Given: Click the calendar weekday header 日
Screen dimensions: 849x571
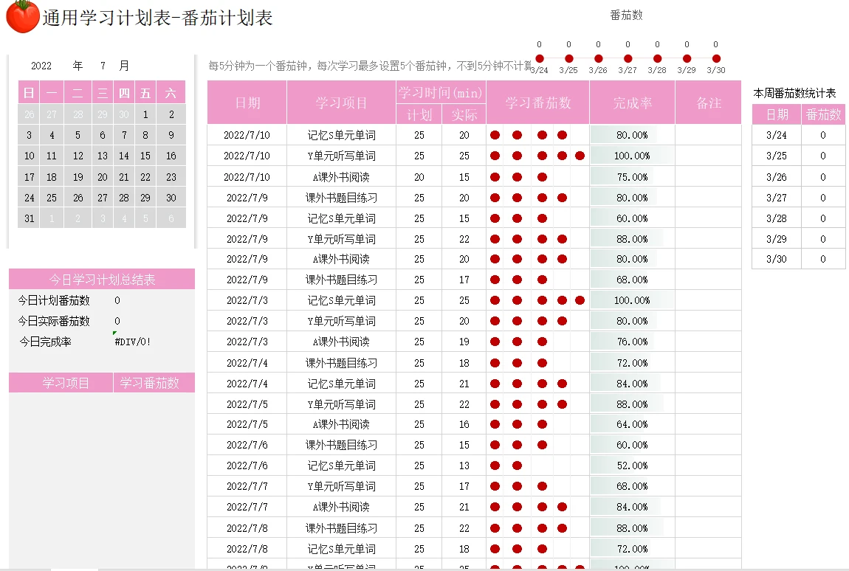Looking at the screenshot, I should (30, 93).
